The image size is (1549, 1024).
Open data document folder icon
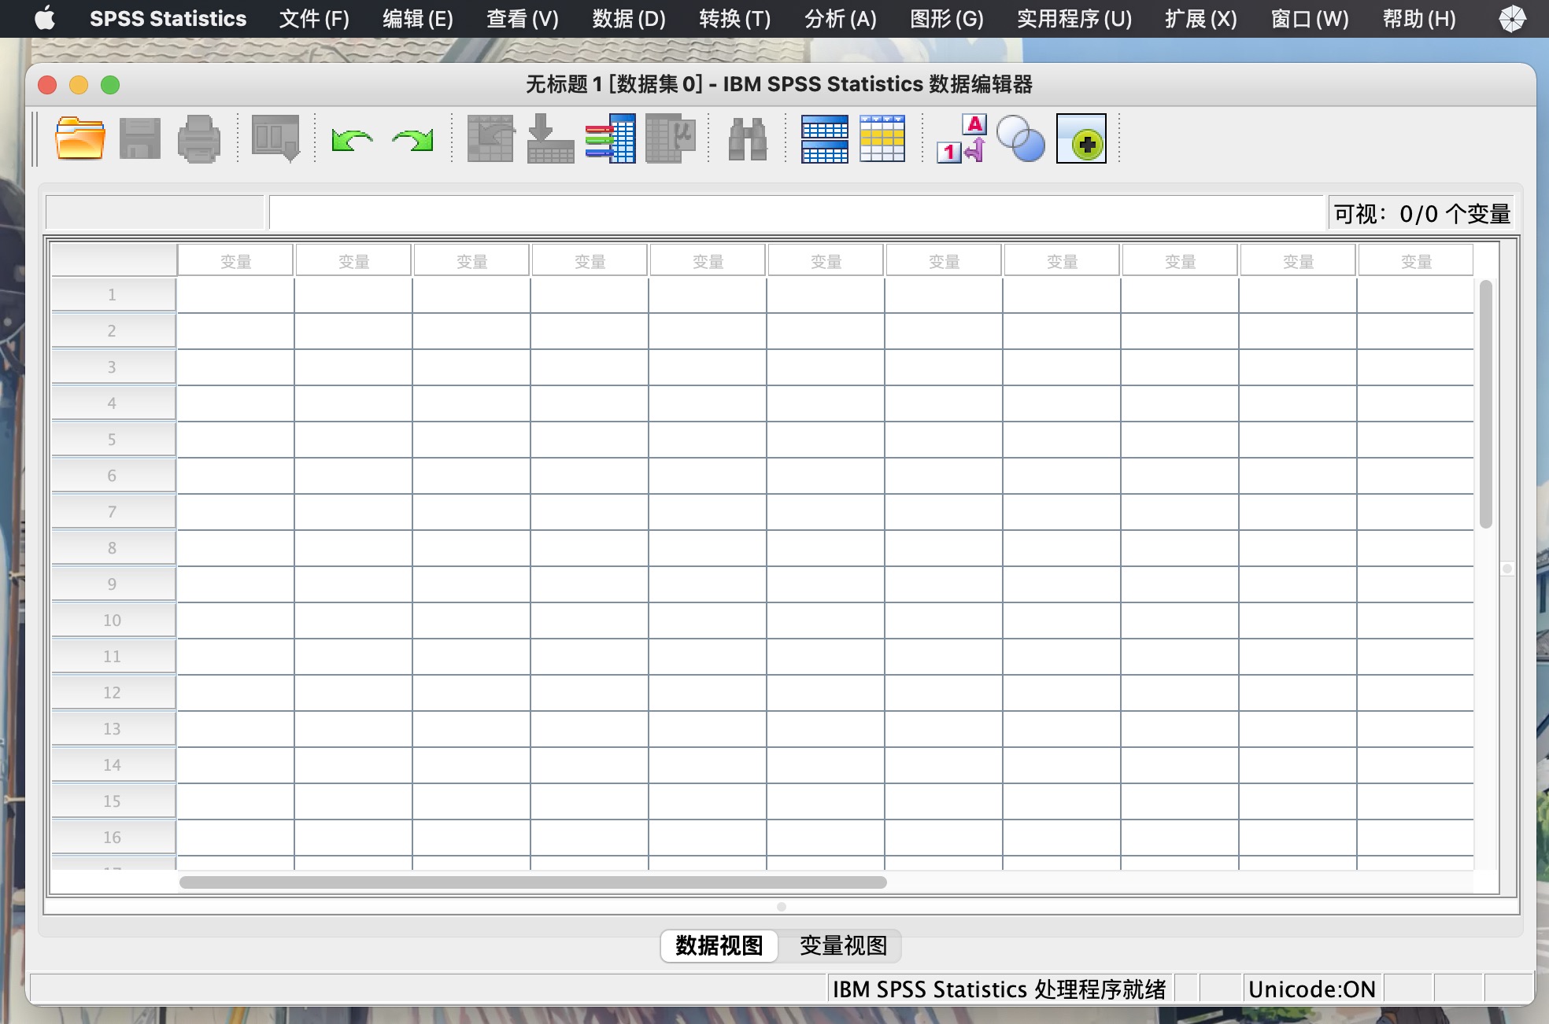79,139
